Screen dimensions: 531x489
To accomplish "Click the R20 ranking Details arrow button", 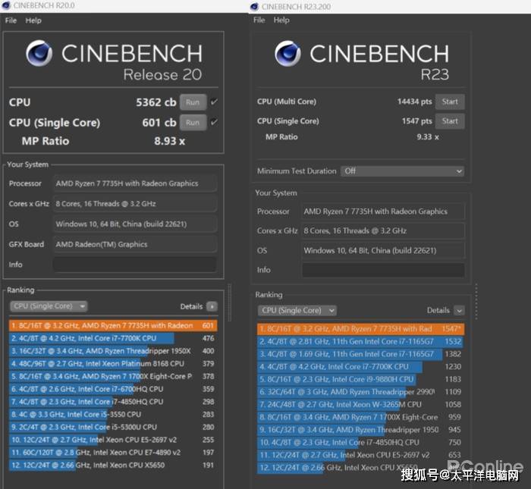I will click(x=212, y=306).
